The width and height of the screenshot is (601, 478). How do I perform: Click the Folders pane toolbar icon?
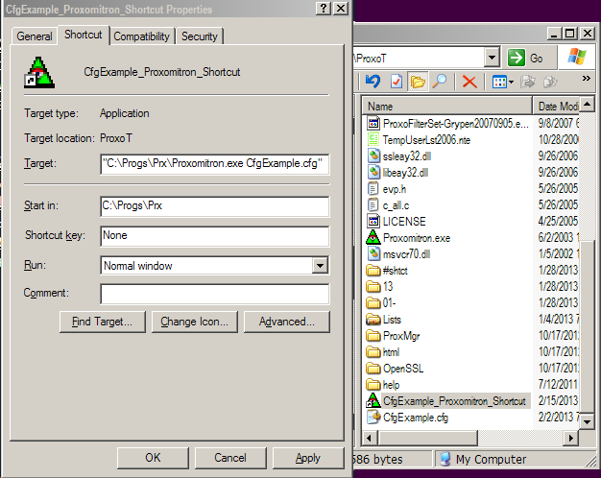(418, 82)
